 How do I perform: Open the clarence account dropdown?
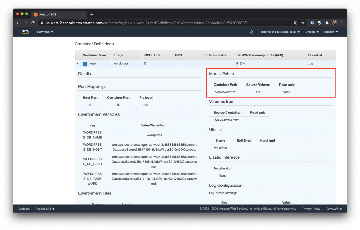[280, 32]
